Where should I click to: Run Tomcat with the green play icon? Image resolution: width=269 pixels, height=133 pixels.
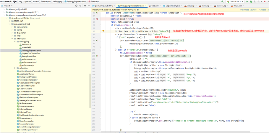(247, 1)
